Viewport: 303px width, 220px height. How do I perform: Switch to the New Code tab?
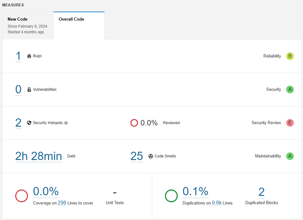(28, 25)
